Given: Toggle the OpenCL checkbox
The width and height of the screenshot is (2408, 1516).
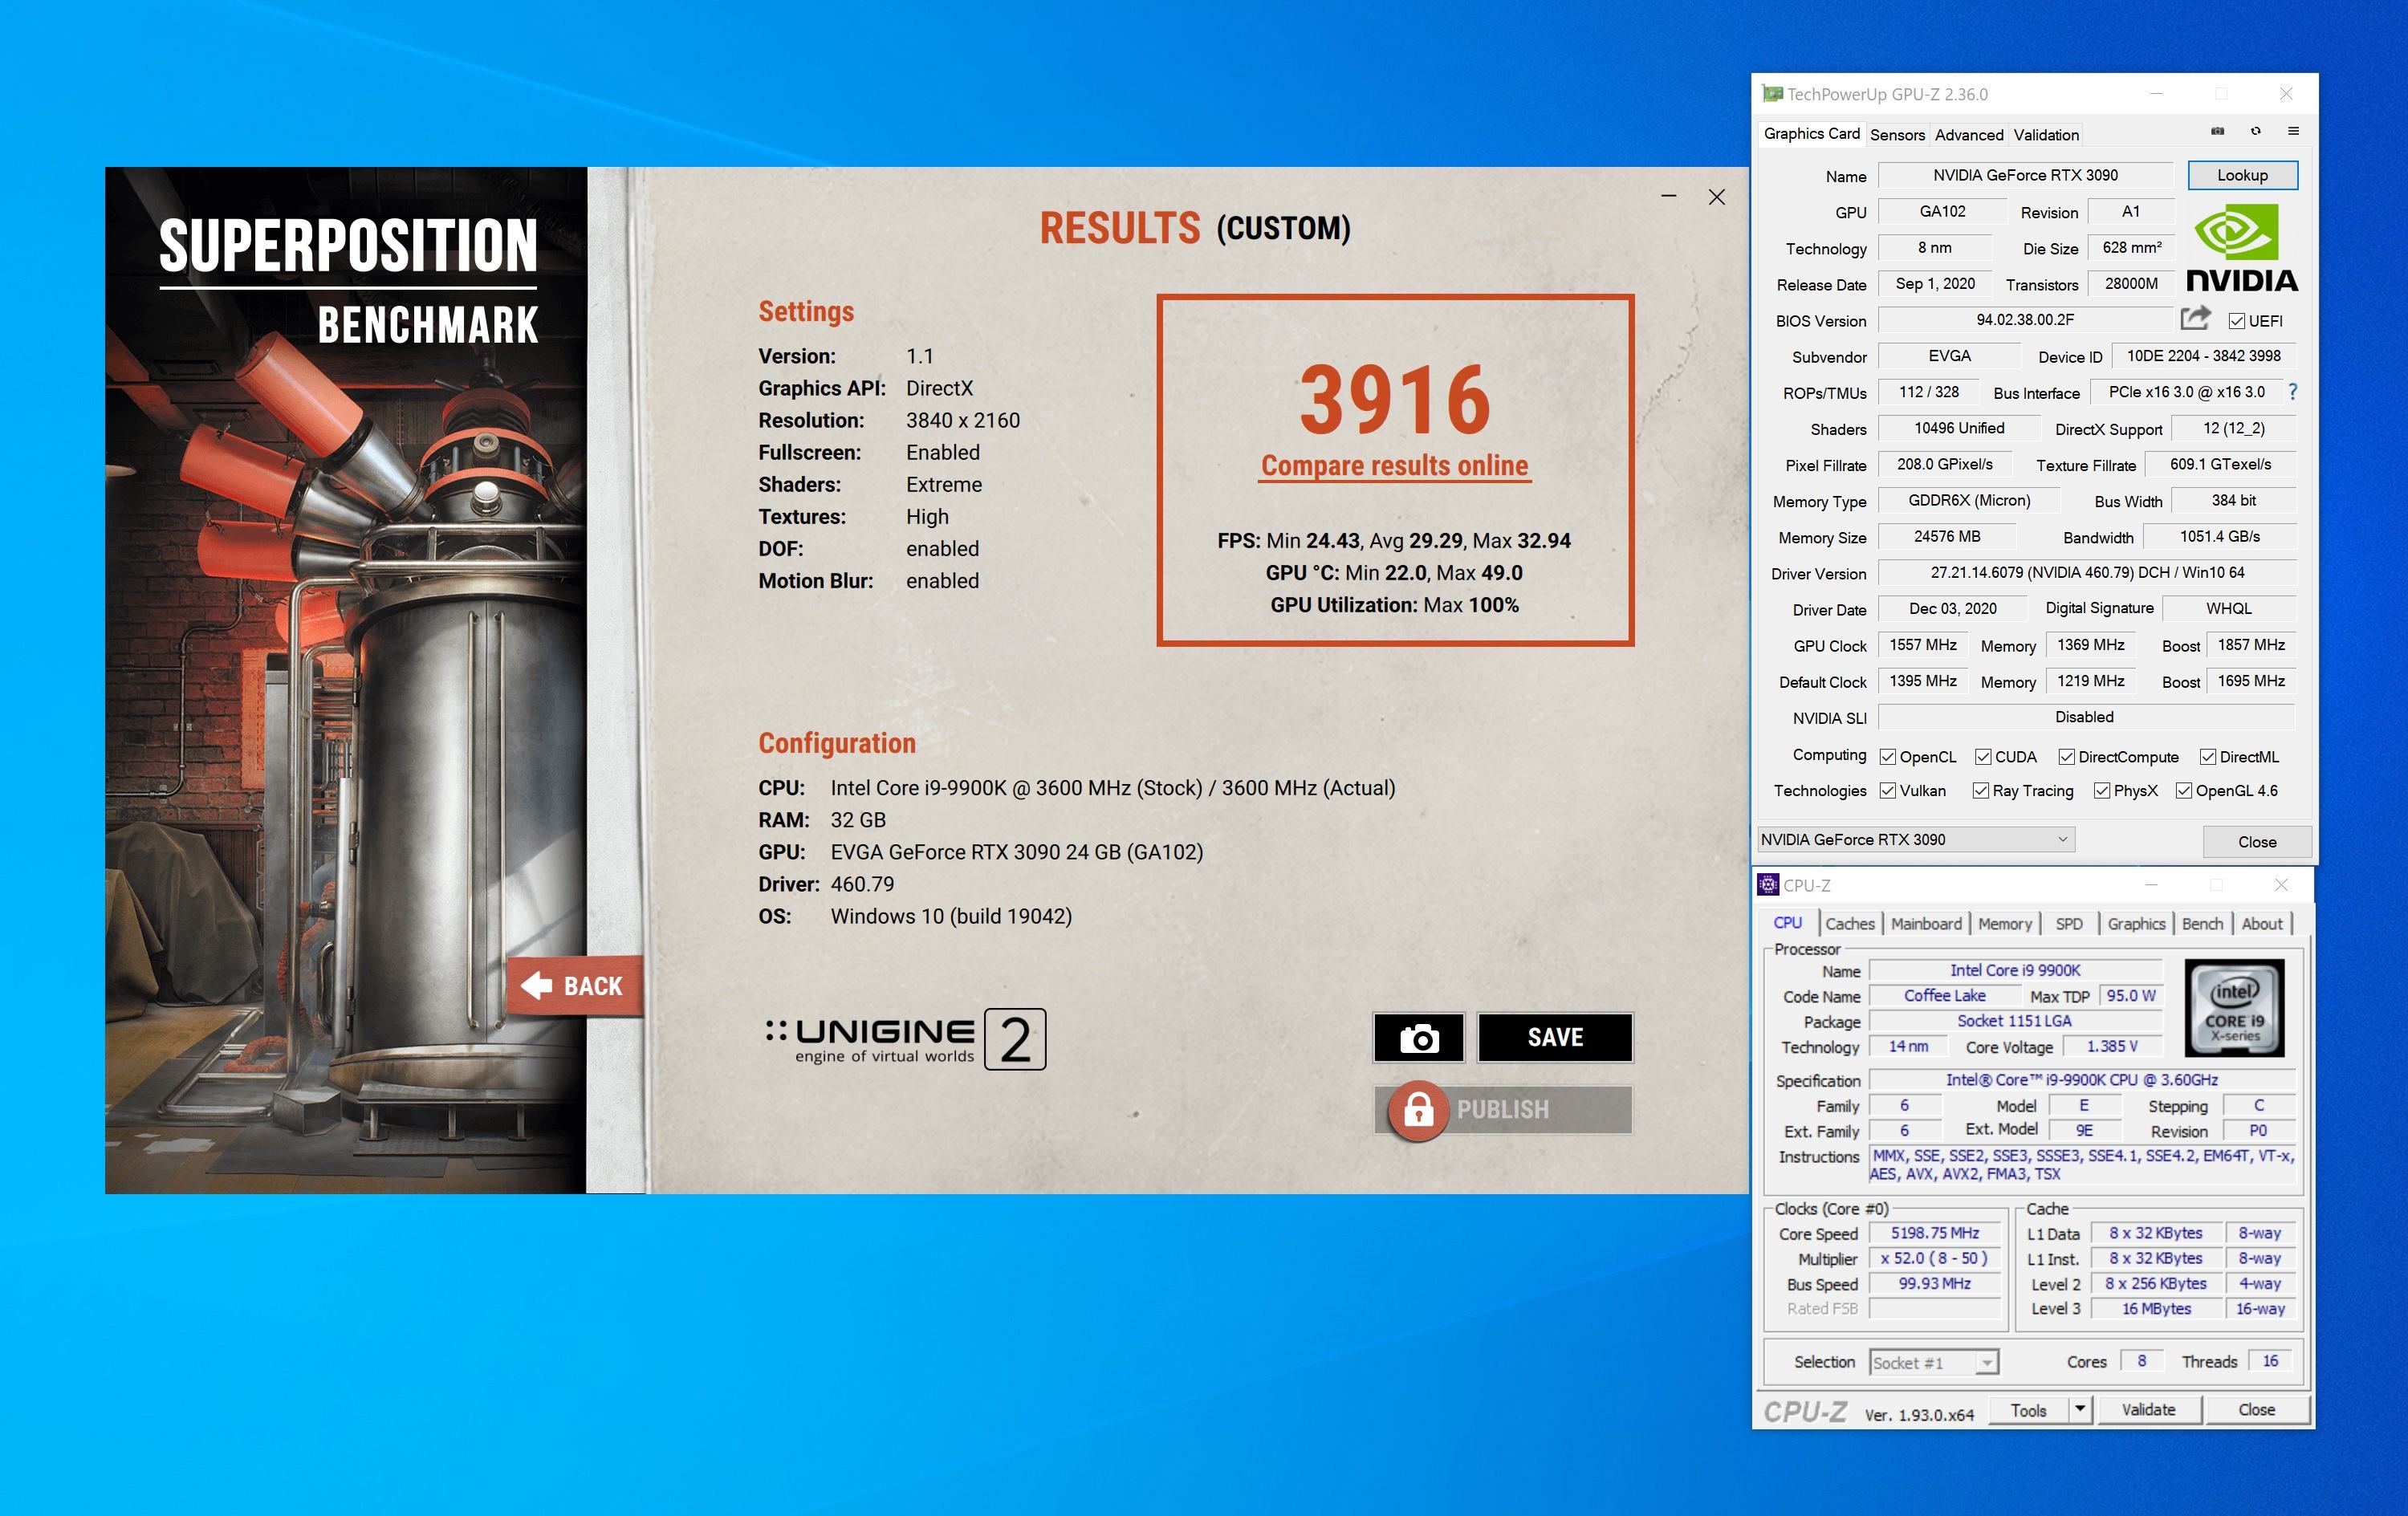Looking at the screenshot, I should pyautogui.click(x=1888, y=757).
